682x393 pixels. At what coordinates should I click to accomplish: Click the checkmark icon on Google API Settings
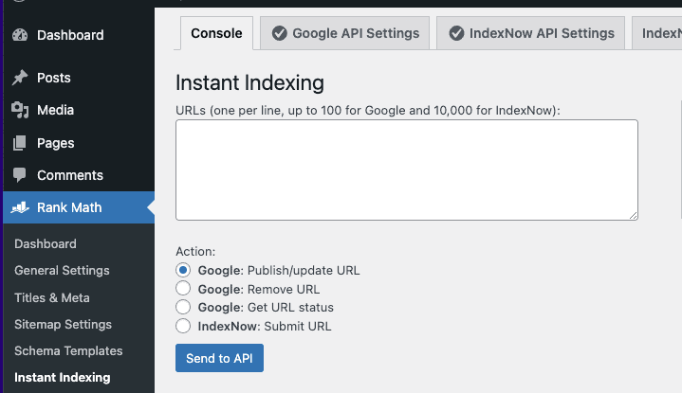coord(280,33)
